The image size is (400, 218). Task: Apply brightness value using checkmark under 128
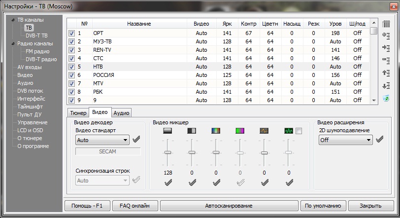tap(168, 182)
